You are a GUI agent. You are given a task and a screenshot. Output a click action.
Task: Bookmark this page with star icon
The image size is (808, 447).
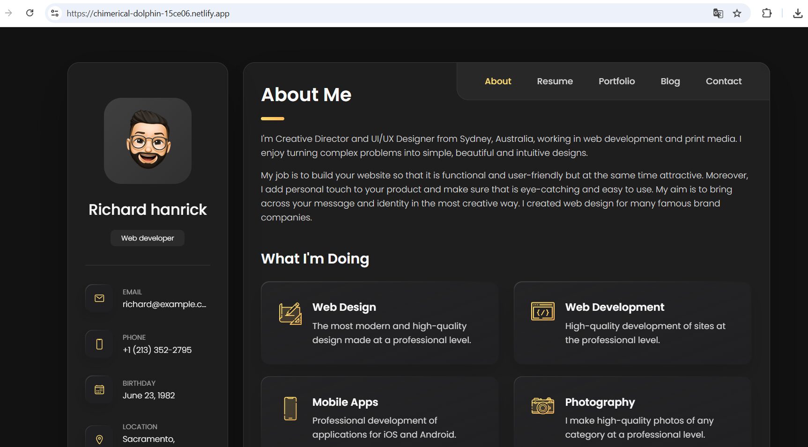737,13
